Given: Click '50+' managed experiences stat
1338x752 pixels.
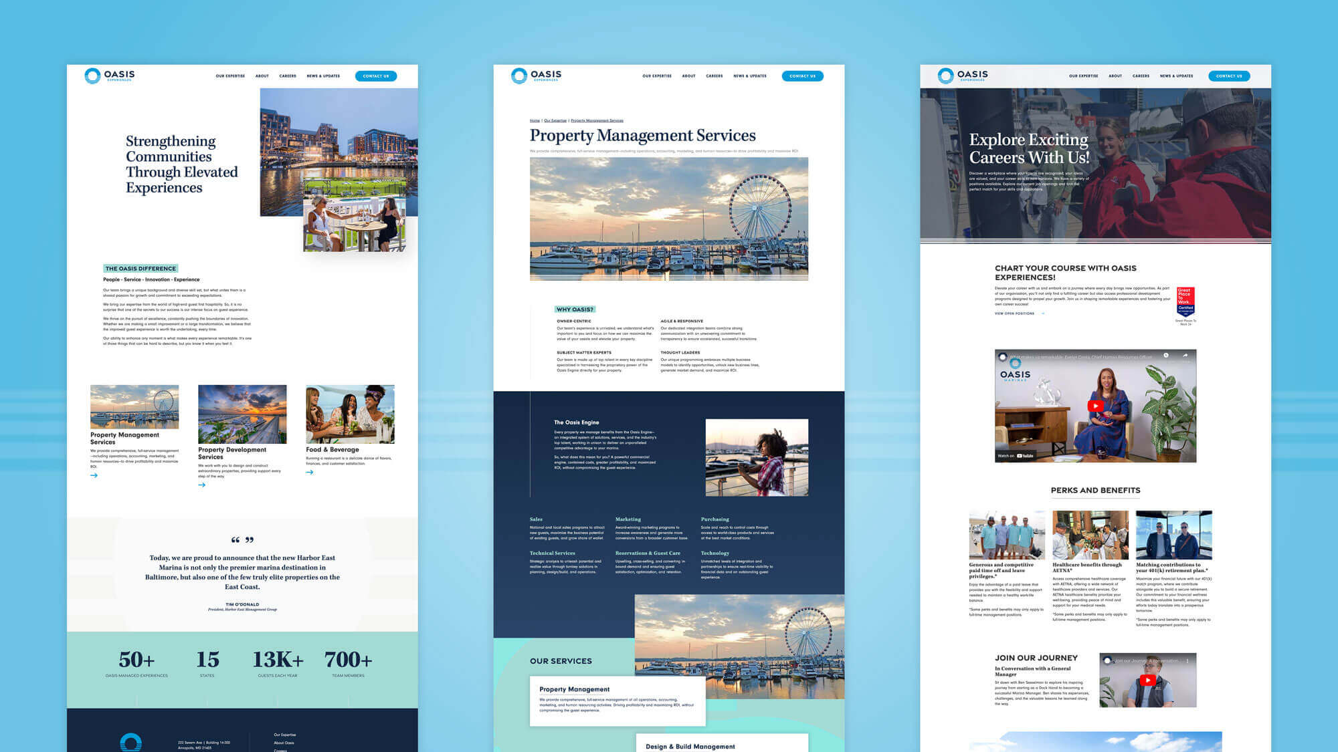Looking at the screenshot, I should pyautogui.click(x=136, y=660).
